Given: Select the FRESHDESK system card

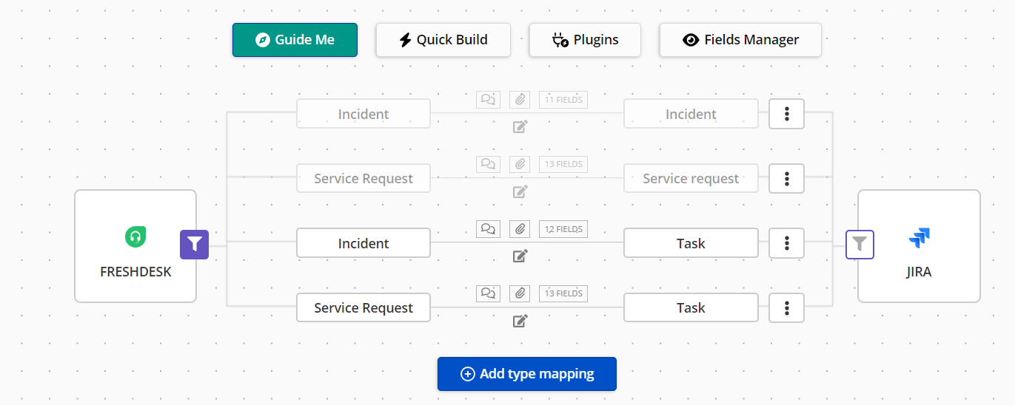Looking at the screenshot, I should pos(135,246).
